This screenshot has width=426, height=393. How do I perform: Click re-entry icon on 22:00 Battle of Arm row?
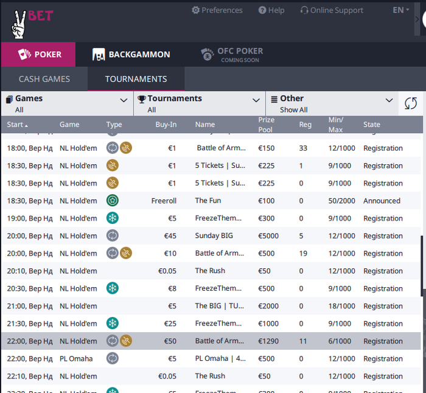pos(112,341)
